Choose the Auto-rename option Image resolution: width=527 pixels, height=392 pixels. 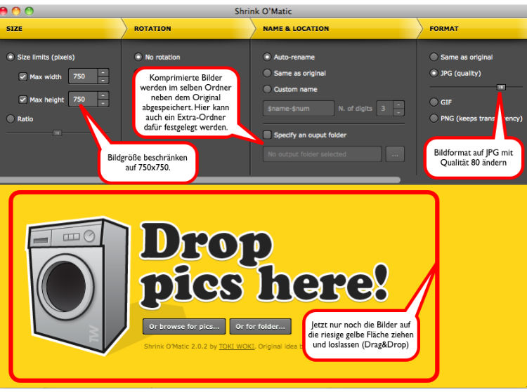[267, 57]
